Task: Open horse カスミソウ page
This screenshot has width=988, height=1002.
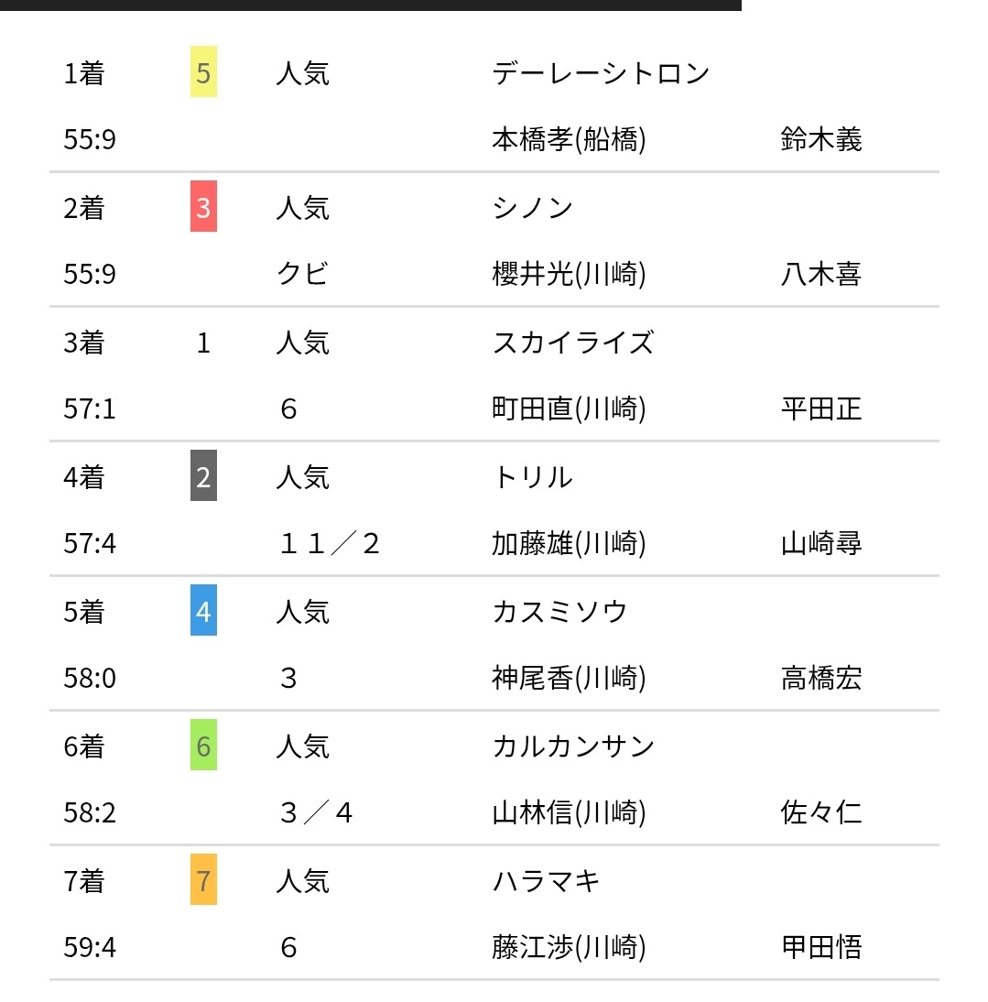Action: pyautogui.click(x=559, y=612)
